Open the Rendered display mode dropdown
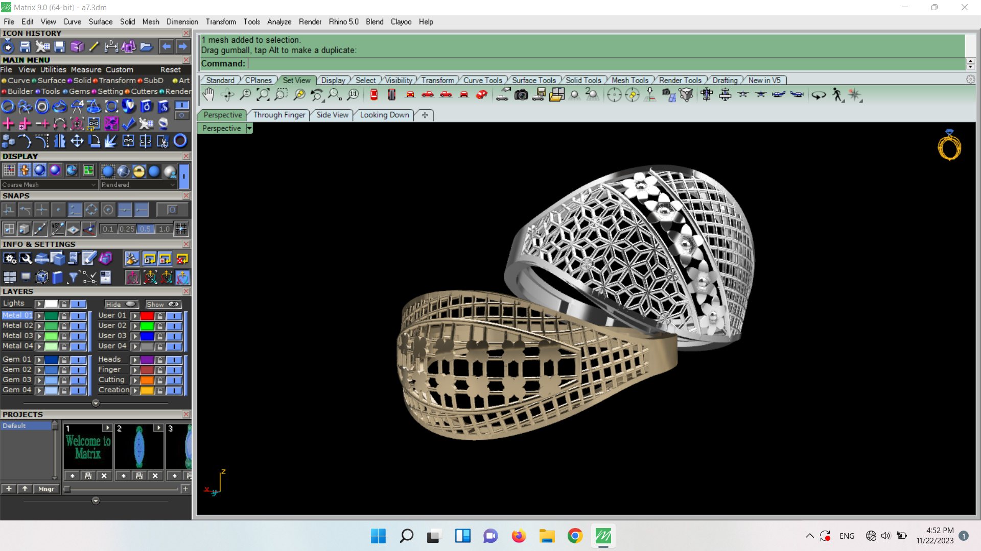This screenshot has height=551, width=981. 173,185
